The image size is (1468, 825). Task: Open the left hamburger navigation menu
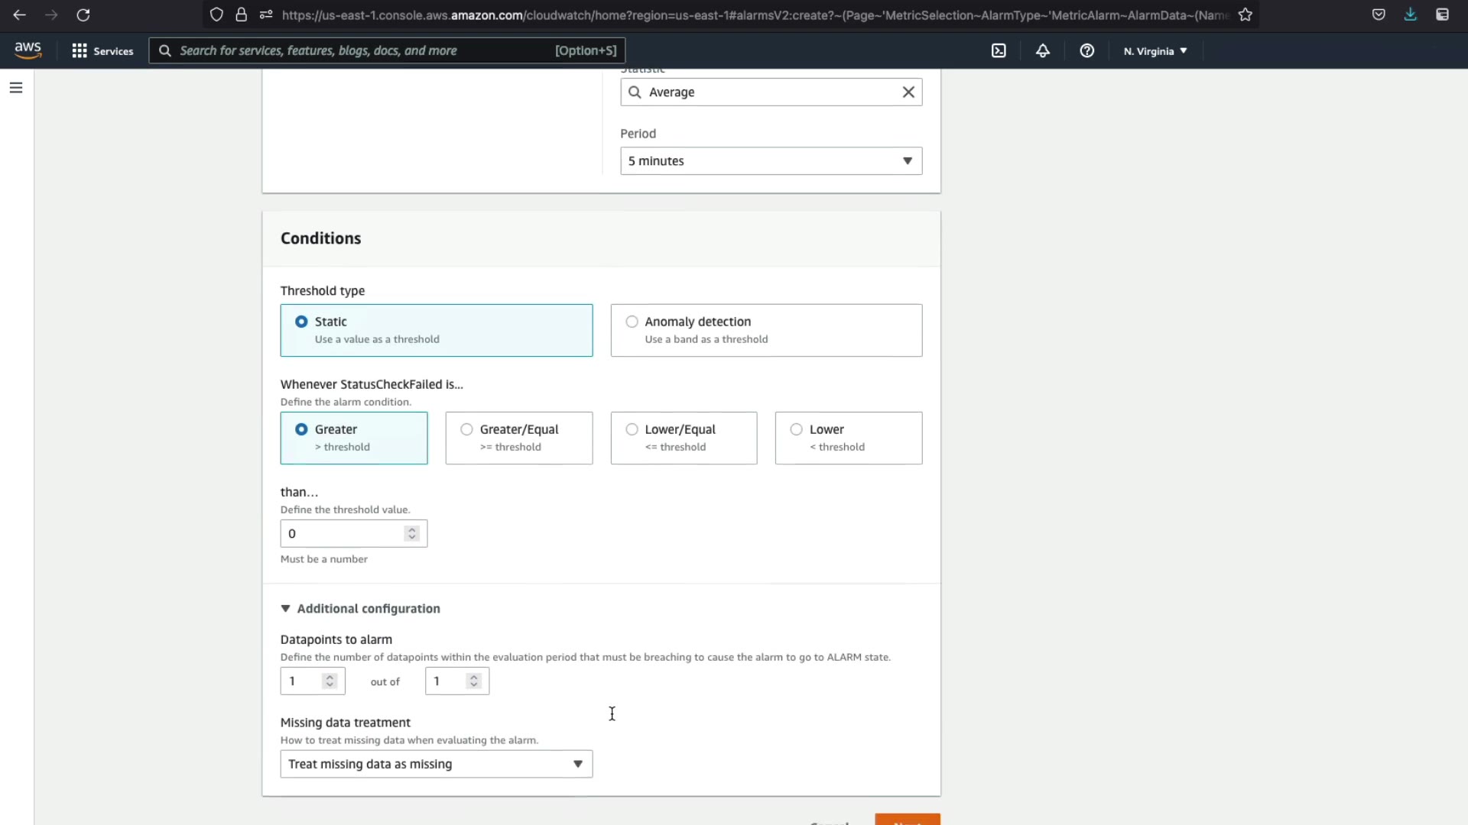16,88
